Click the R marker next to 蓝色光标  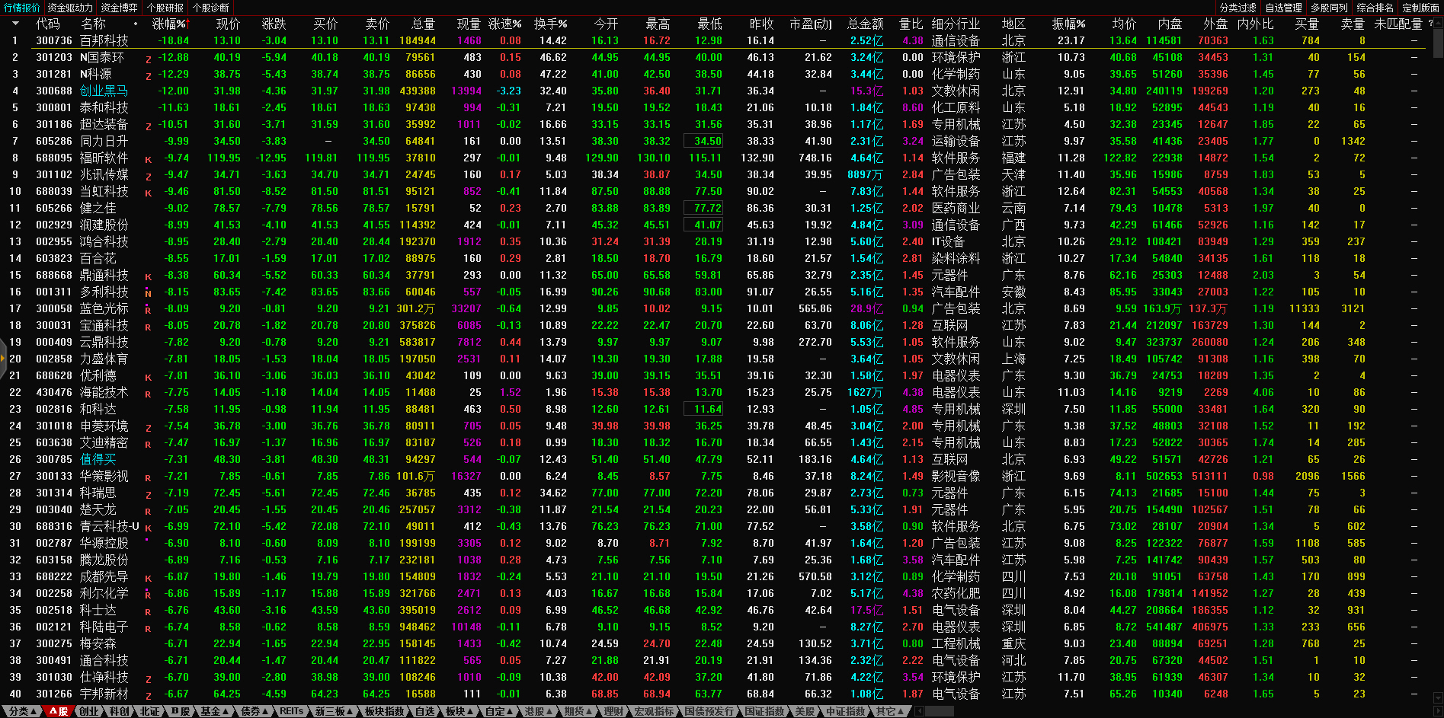point(149,310)
